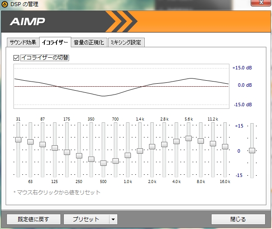
Task: Click the 16.0k band slider handle
Action: [x=225, y=147]
